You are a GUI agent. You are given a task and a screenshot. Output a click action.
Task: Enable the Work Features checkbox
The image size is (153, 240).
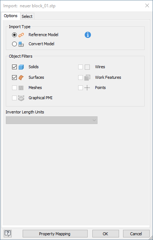(x=80, y=77)
